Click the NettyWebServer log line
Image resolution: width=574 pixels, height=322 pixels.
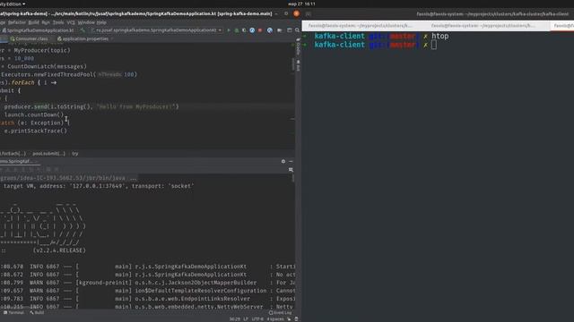[147, 307]
